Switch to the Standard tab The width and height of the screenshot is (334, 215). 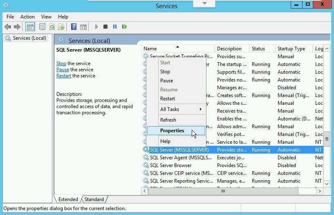point(94,199)
